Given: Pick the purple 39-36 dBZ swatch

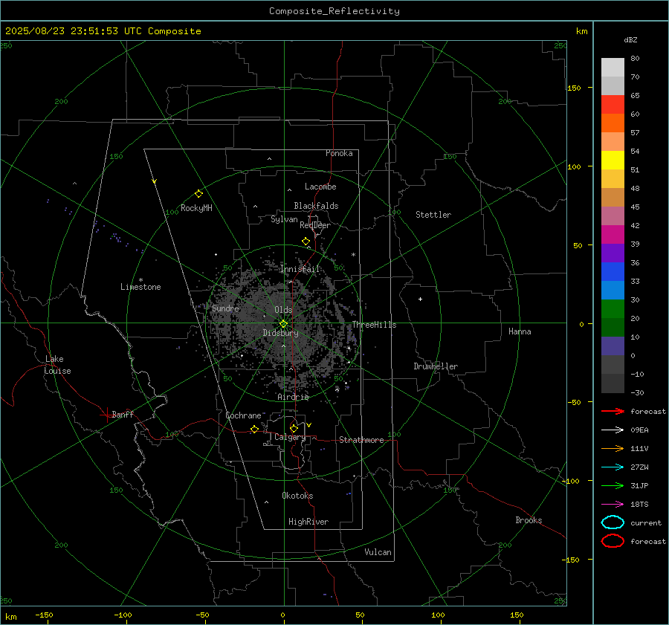Looking at the screenshot, I should point(613,253).
